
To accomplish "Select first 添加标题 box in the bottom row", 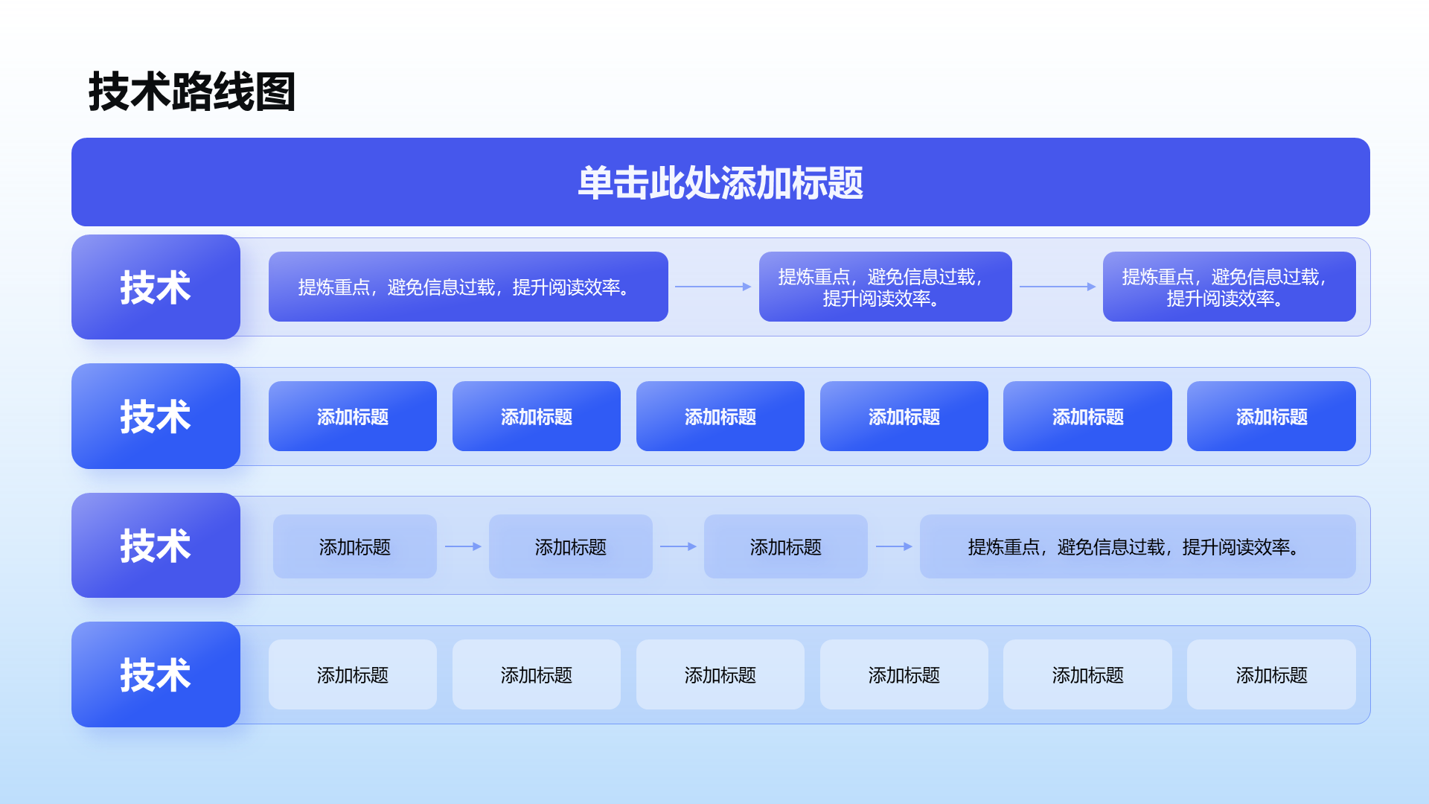I will click(x=353, y=674).
